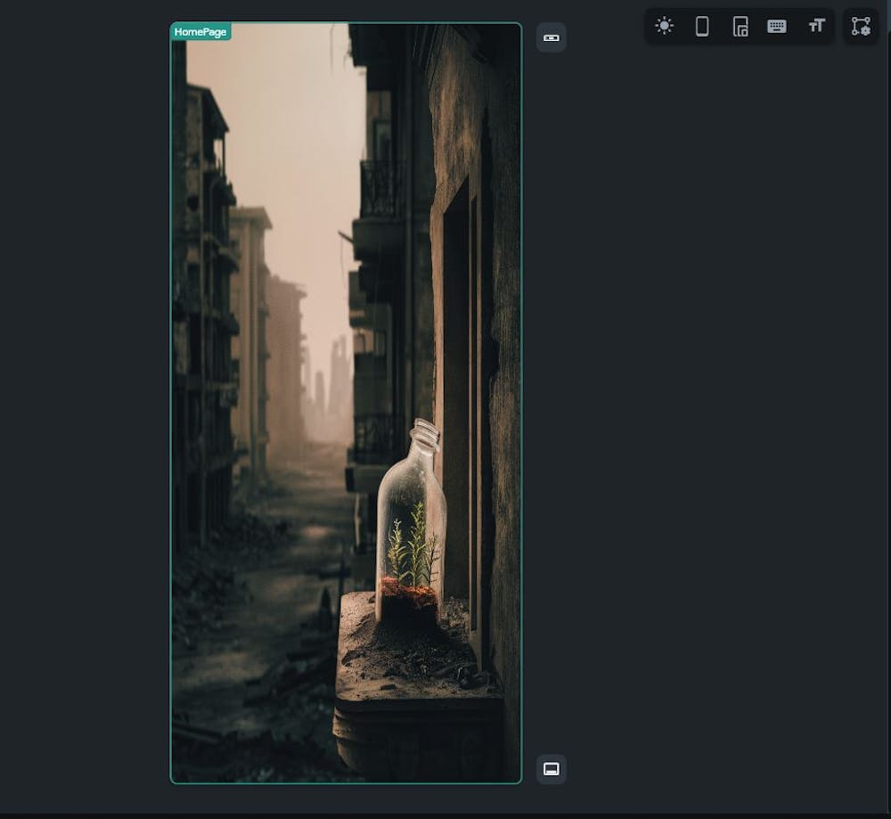Viewport: 891px width, 819px height.
Task: Click the dark doorway in the right wall
Action: (455, 401)
